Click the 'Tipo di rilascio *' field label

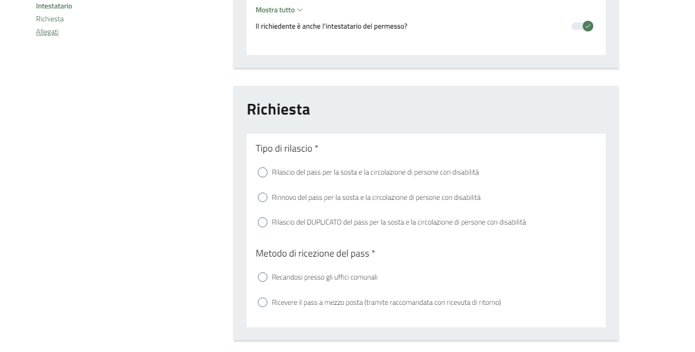(x=287, y=148)
